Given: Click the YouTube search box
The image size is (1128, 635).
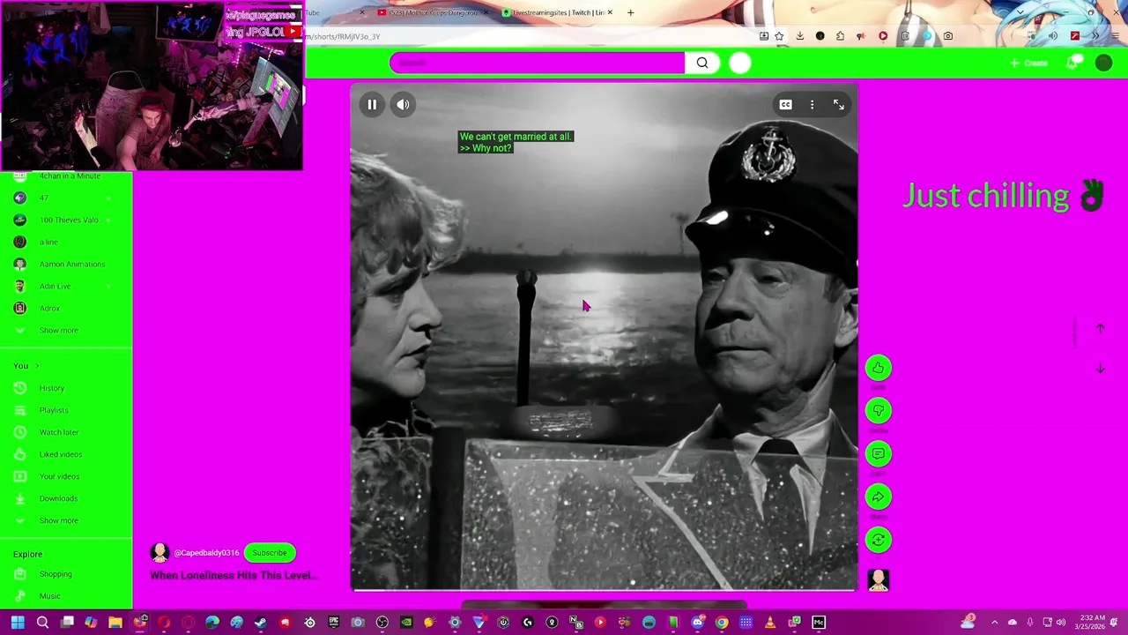Looking at the screenshot, I should click(x=537, y=63).
